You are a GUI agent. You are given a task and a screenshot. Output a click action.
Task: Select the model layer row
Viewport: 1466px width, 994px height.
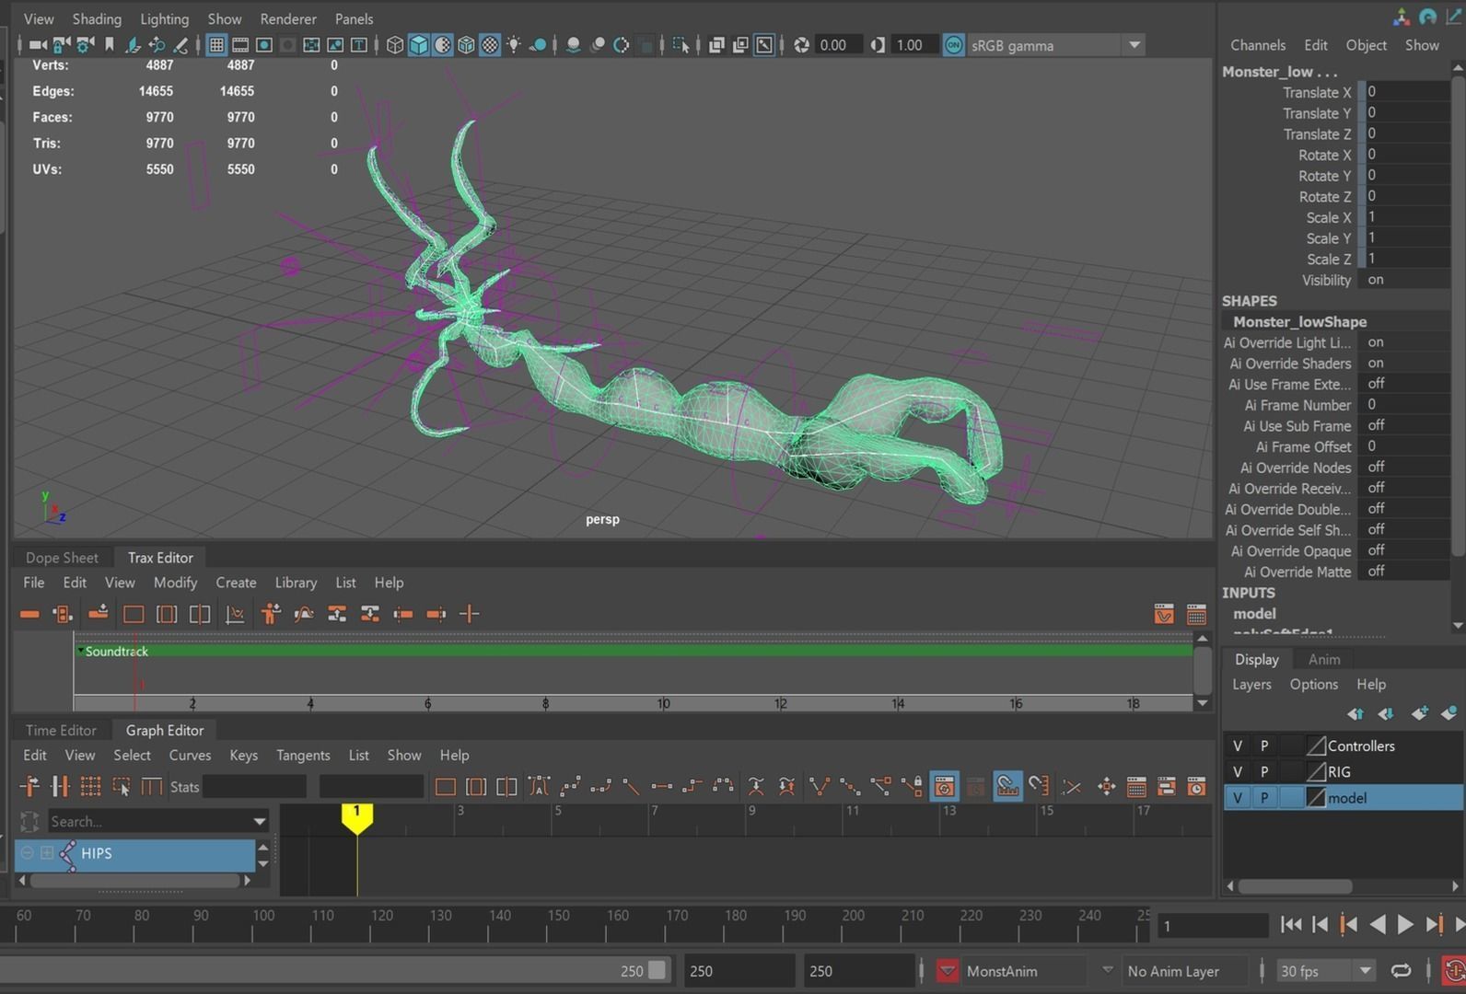click(1344, 798)
